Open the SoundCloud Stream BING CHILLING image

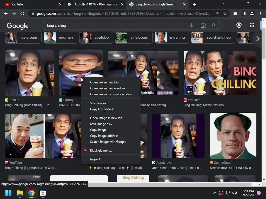(233, 136)
